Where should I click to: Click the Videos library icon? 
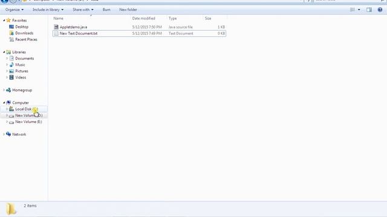pyautogui.click(x=11, y=78)
